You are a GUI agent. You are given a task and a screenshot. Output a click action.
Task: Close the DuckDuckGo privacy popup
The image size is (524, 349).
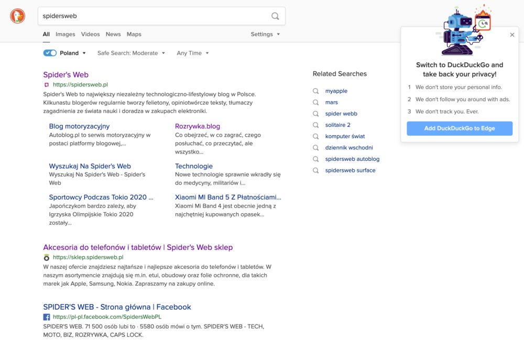click(512, 35)
